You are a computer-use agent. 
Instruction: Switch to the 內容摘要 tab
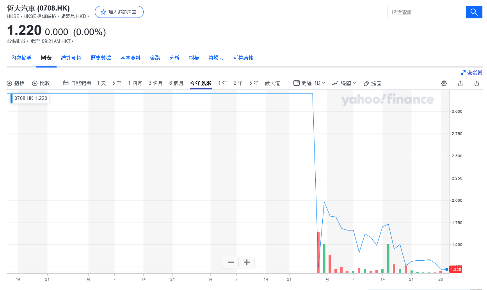pyautogui.click(x=21, y=58)
